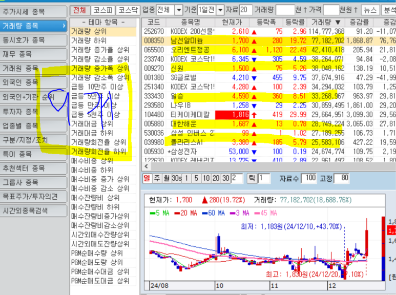The width and height of the screenshot is (396, 295).
Task: Click 자료 count input field
Action: click(x=245, y=10)
